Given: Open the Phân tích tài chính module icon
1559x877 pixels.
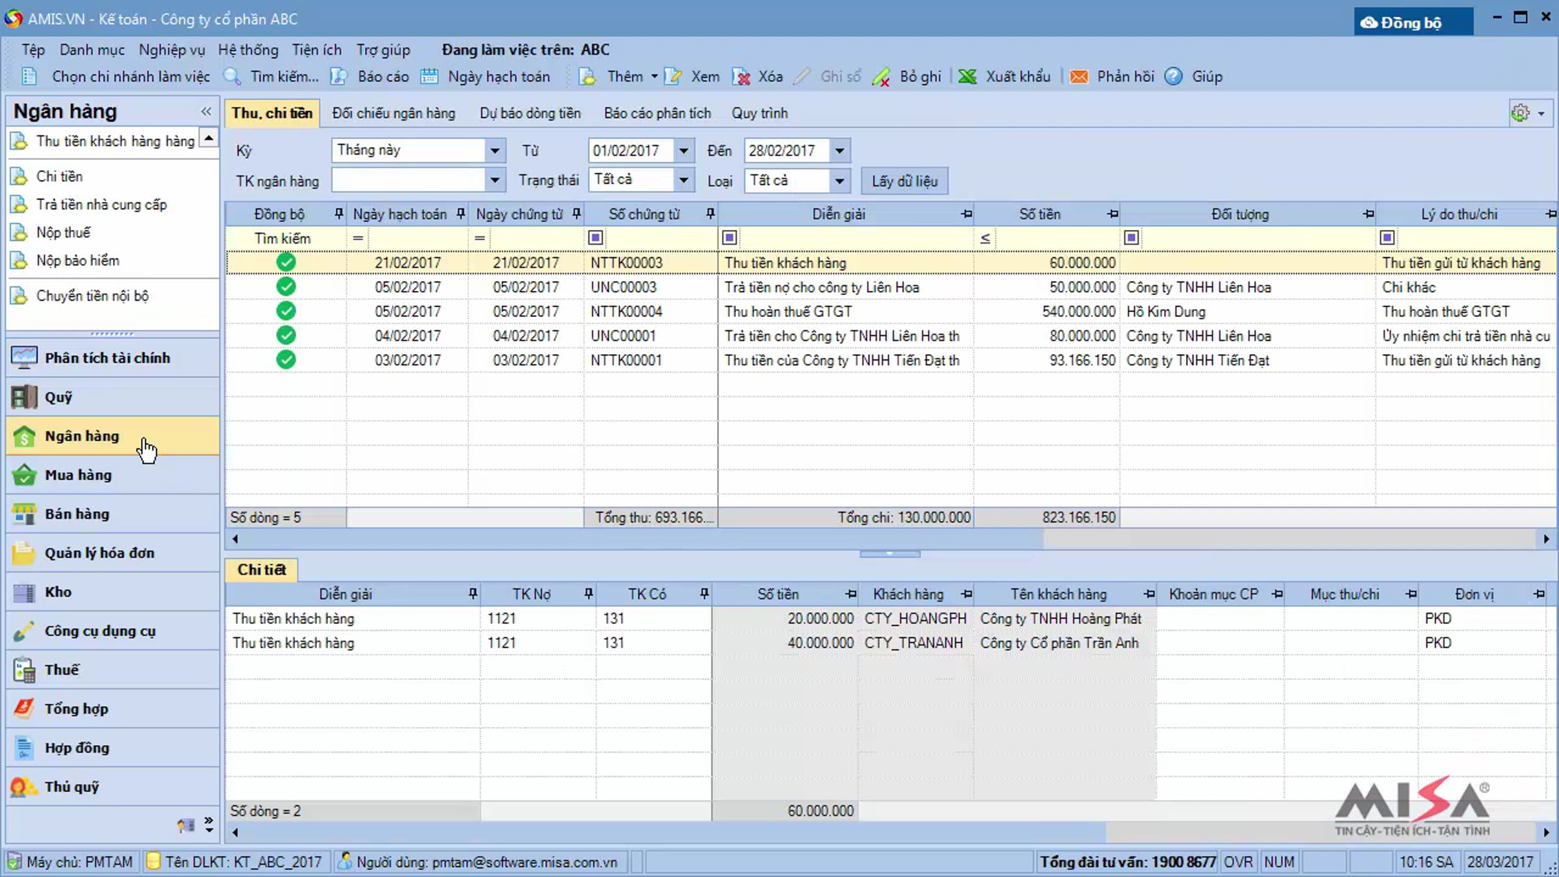Looking at the screenshot, I should click(x=24, y=358).
